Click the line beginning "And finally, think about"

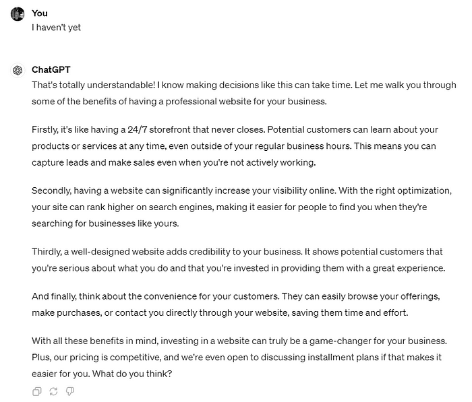(x=236, y=296)
